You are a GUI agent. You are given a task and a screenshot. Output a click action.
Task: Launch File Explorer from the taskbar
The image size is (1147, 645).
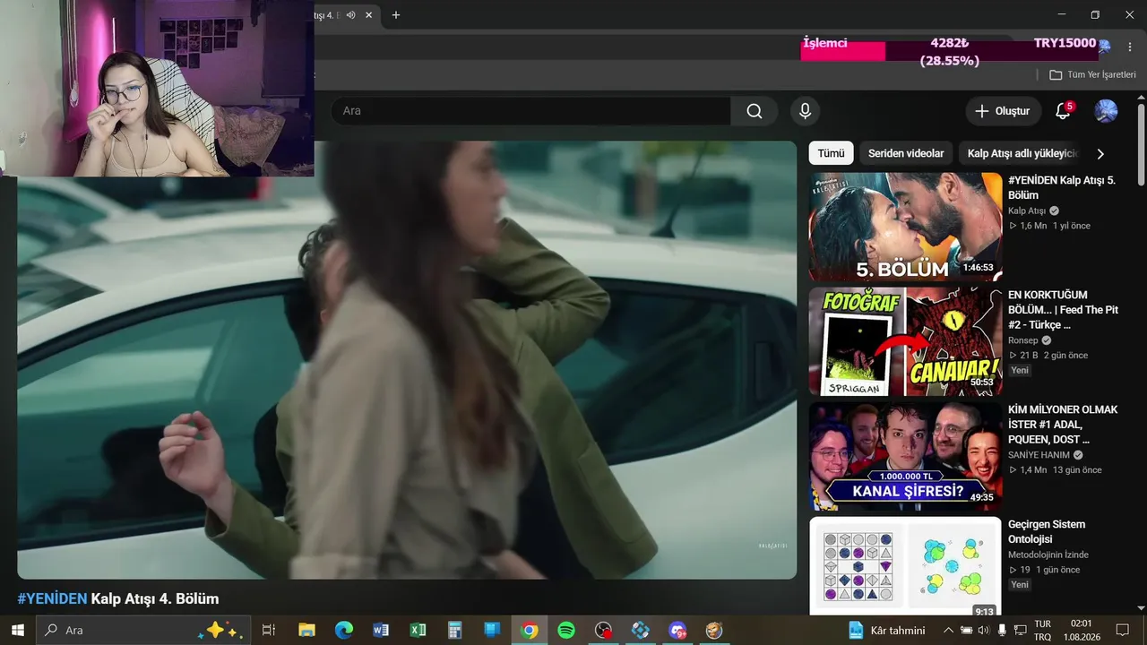[x=306, y=630]
